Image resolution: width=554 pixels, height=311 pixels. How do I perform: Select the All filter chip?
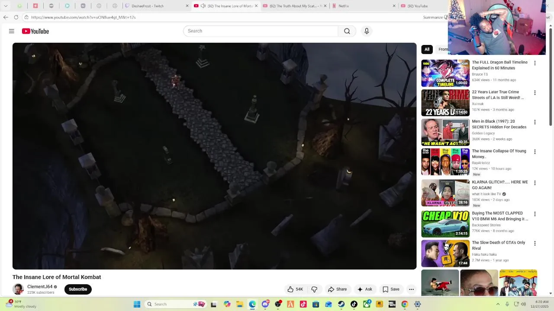tap(427, 49)
